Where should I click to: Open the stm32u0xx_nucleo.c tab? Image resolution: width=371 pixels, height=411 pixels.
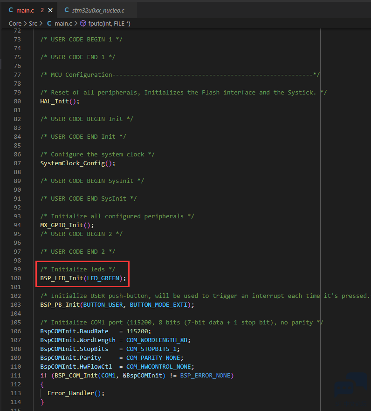click(x=98, y=10)
